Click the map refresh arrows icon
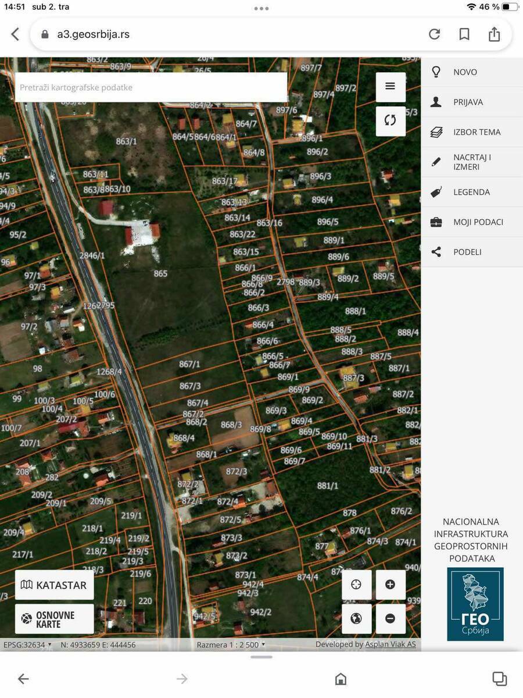The width and height of the screenshot is (523, 698). tap(390, 120)
